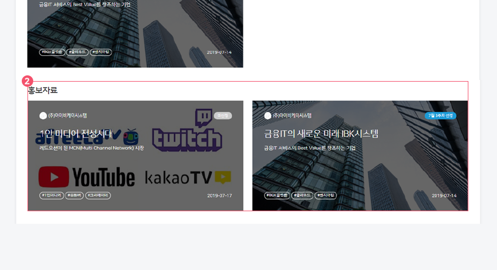Click (주)아이비케이시스템 name on 금융IT의 새로운 미래 card
This screenshot has width=497, height=270.
[x=292, y=116]
